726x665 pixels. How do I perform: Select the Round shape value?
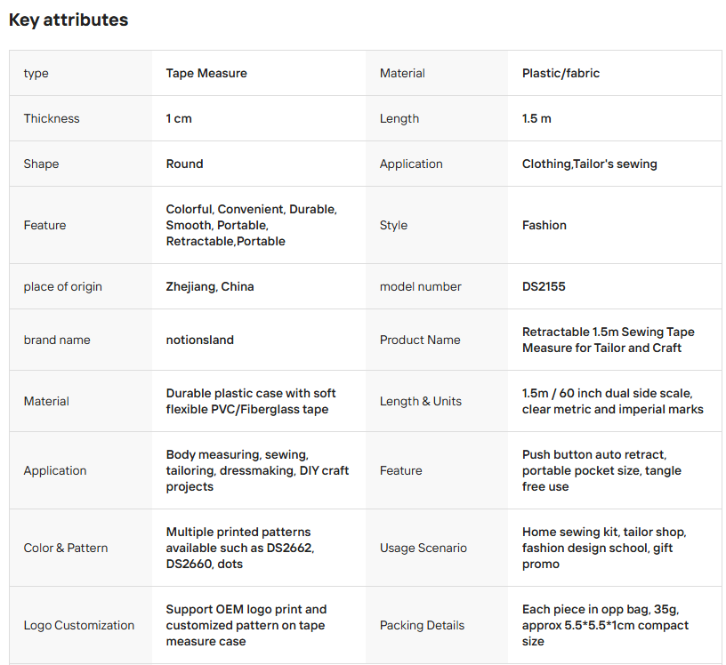click(x=184, y=164)
